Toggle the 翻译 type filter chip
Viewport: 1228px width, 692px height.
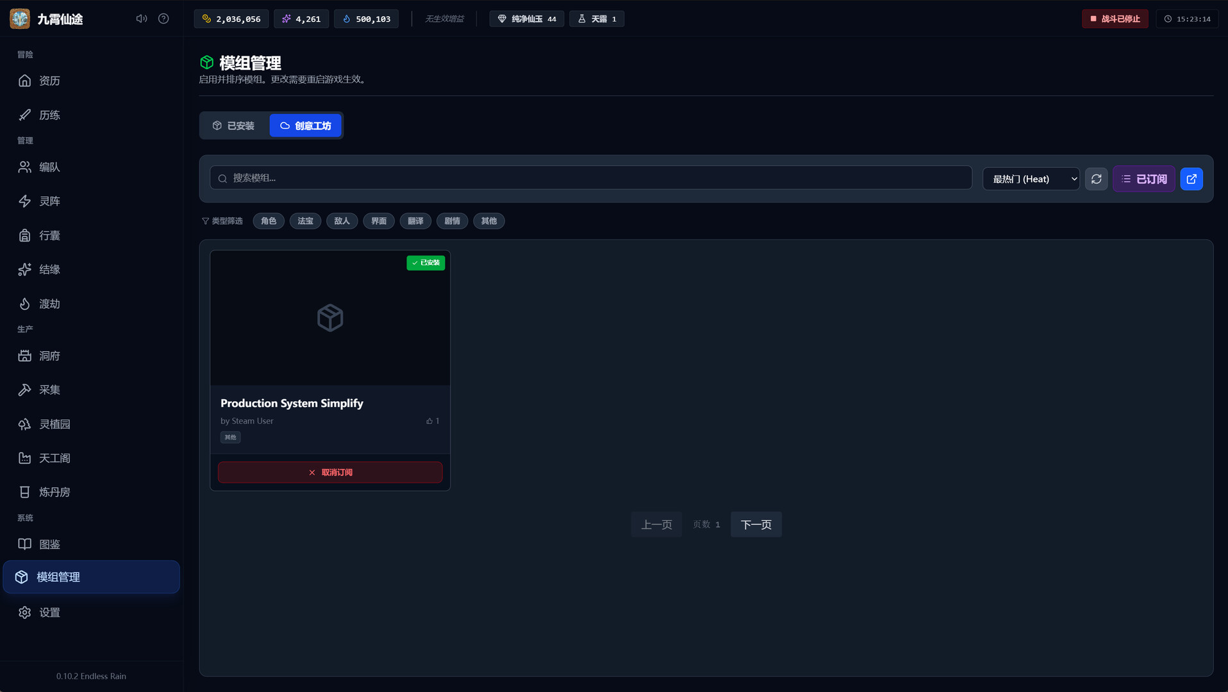[415, 221]
